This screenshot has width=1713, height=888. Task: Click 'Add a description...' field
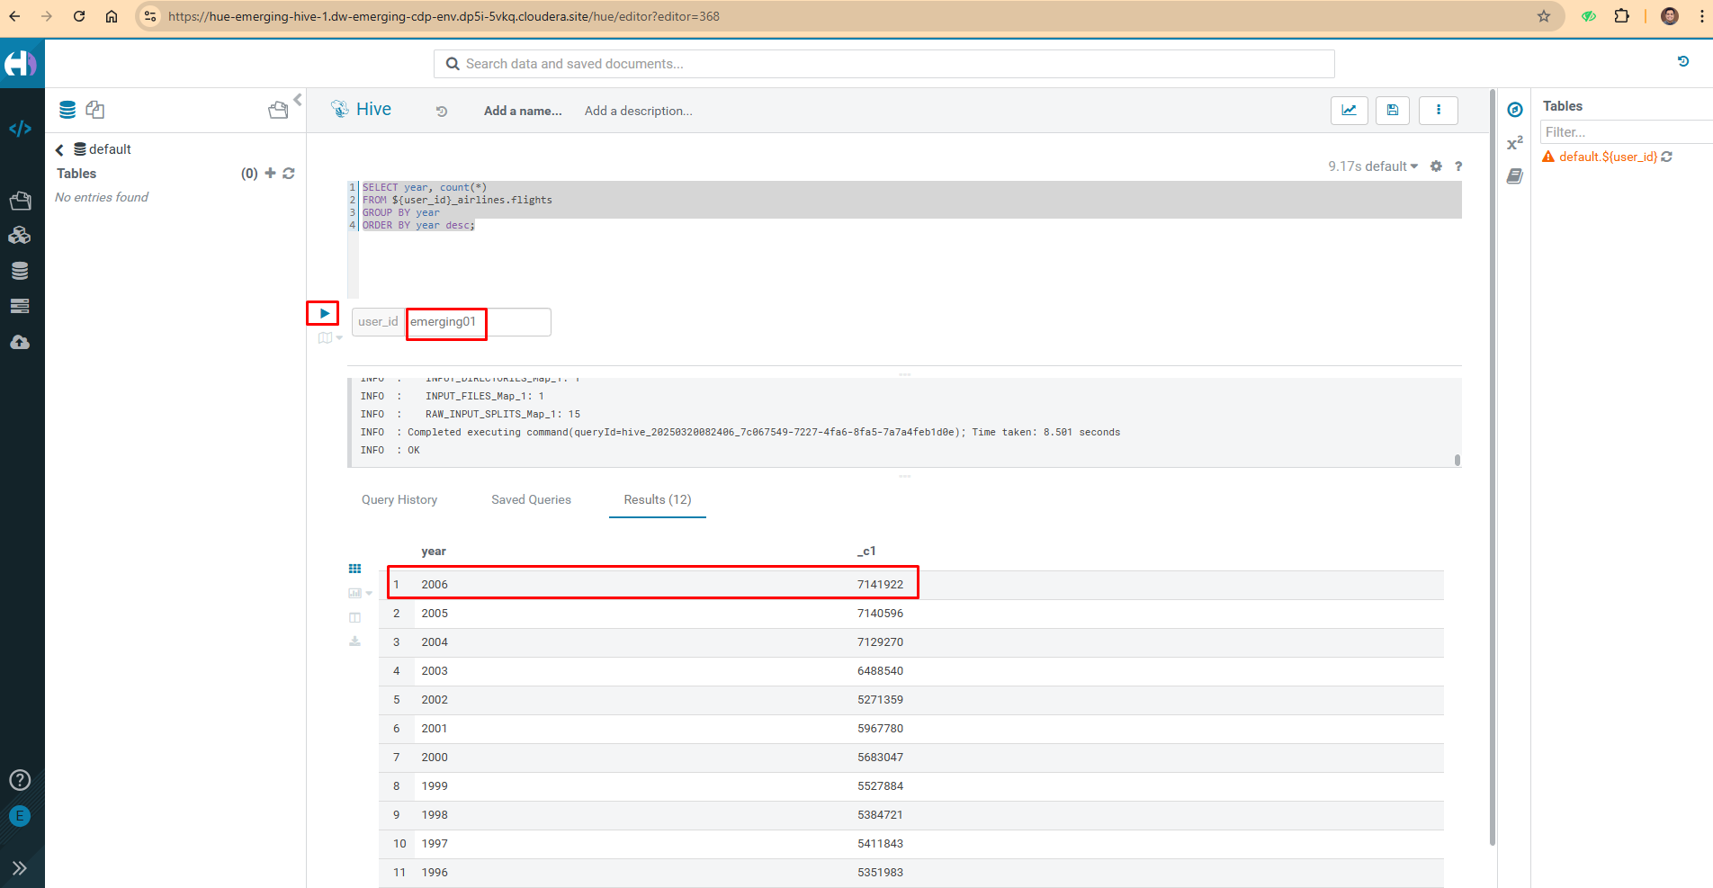coord(639,111)
